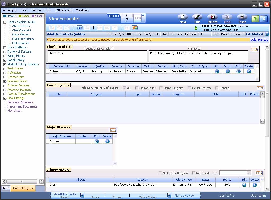Click the Add link on the alert bar
271x200 pixels.
253,40
